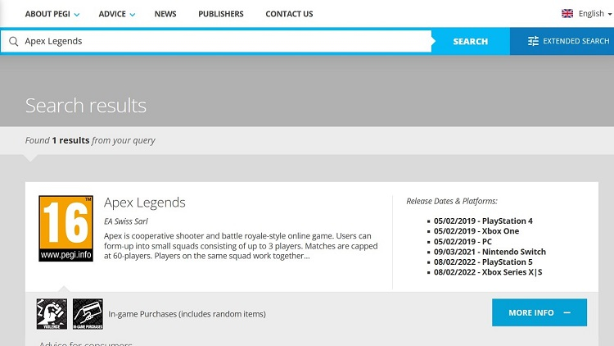Go to the Publishers page
Viewport: 614px width, 346px height.
[221, 14]
